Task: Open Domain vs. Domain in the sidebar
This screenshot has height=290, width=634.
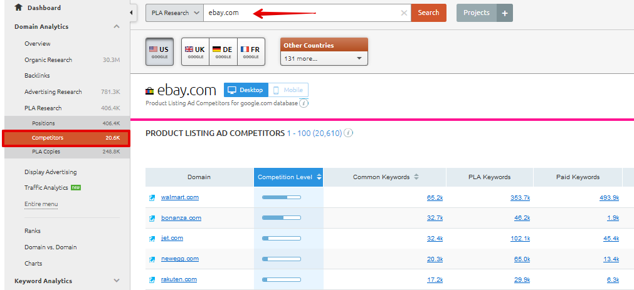Action: click(50, 247)
